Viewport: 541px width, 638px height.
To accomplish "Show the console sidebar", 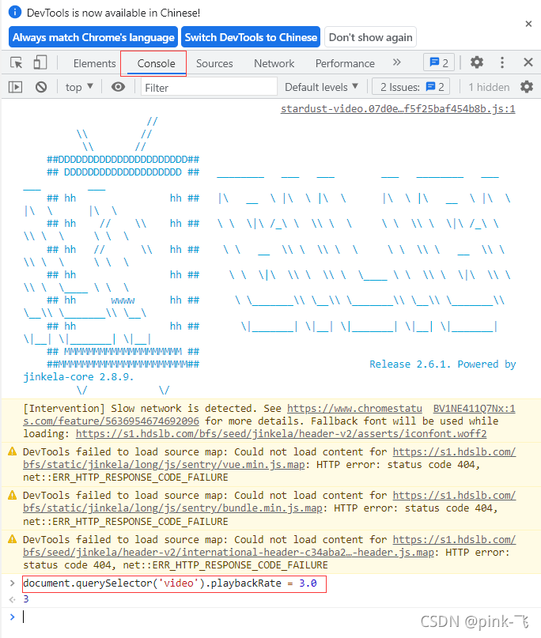I will (16, 87).
